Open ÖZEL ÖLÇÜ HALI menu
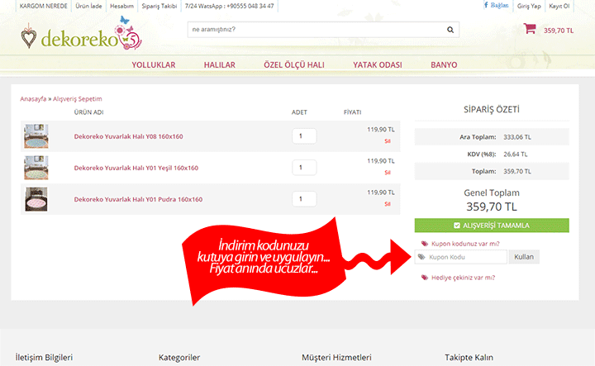 [294, 65]
